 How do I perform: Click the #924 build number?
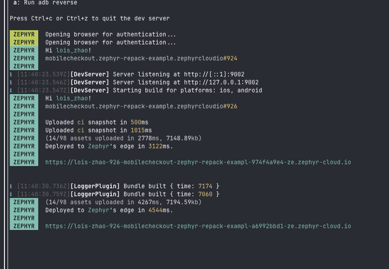[x=230, y=59]
